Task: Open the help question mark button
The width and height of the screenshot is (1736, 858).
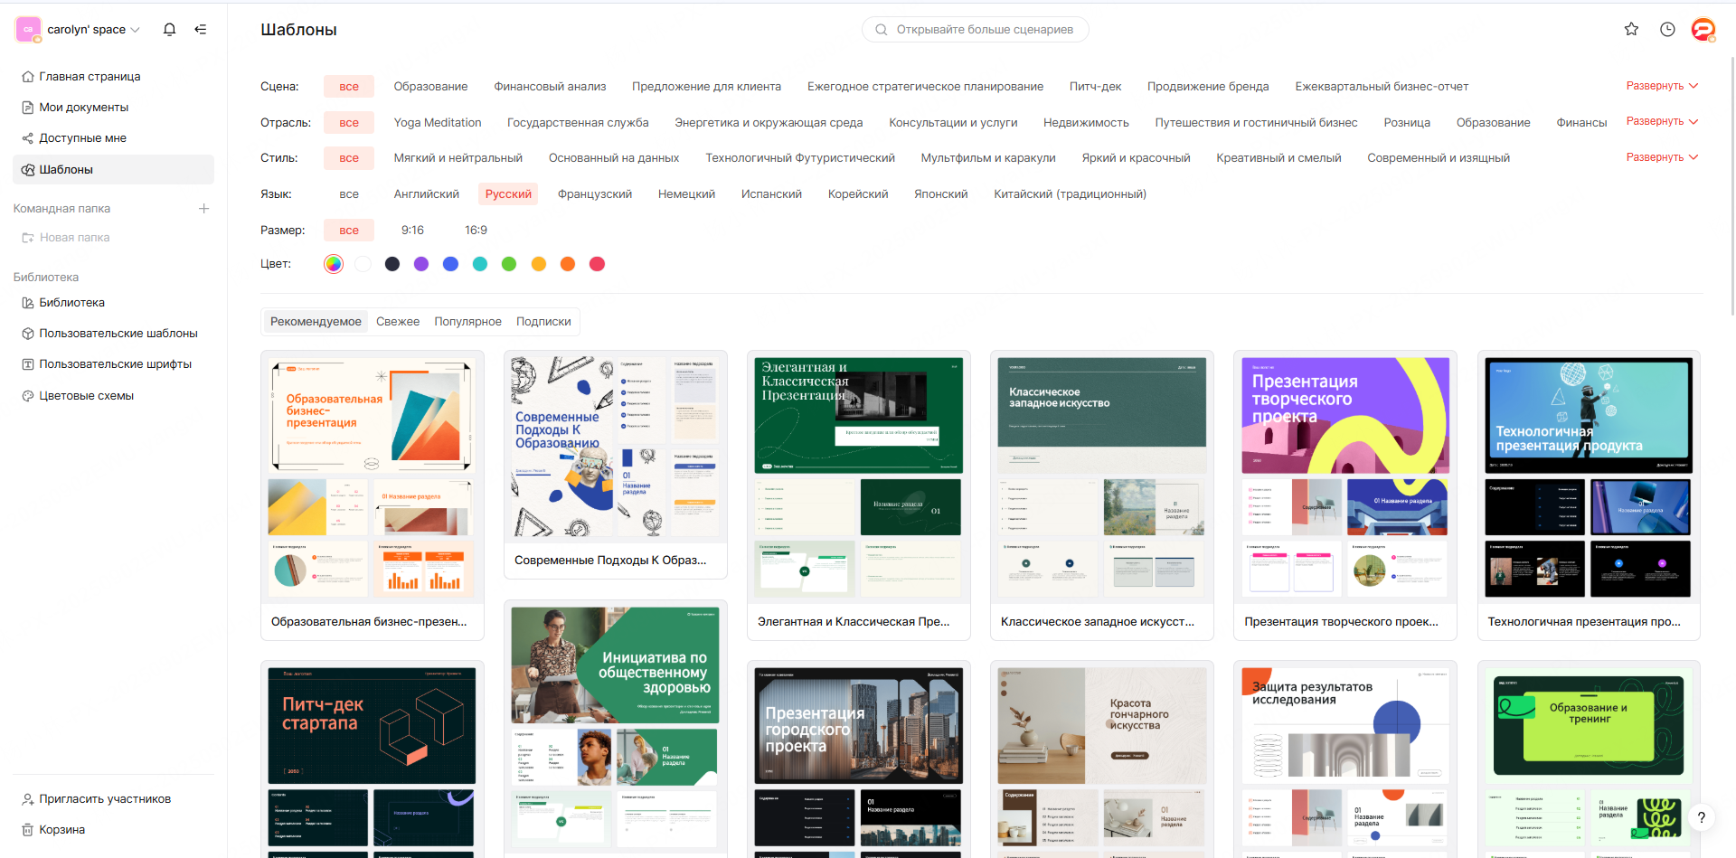Action: click(1701, 817)
